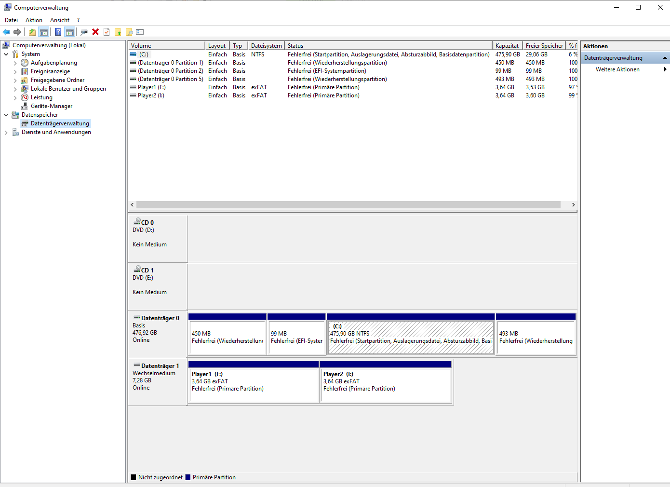Click the yellow page with green arrow icon

[118, 32]
